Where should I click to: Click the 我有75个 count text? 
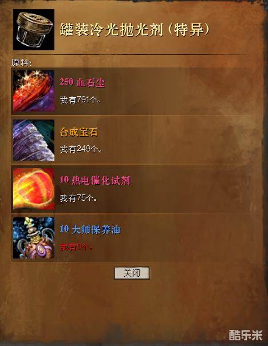[x=78, y=198]
